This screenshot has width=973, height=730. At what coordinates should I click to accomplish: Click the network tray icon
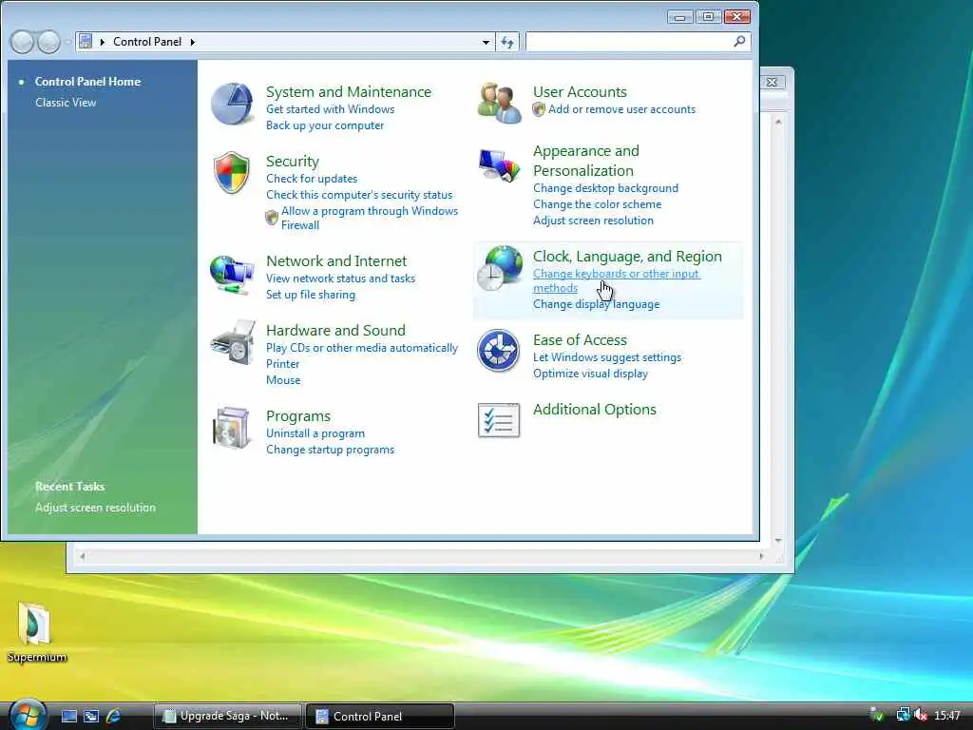tap(903, 716)
